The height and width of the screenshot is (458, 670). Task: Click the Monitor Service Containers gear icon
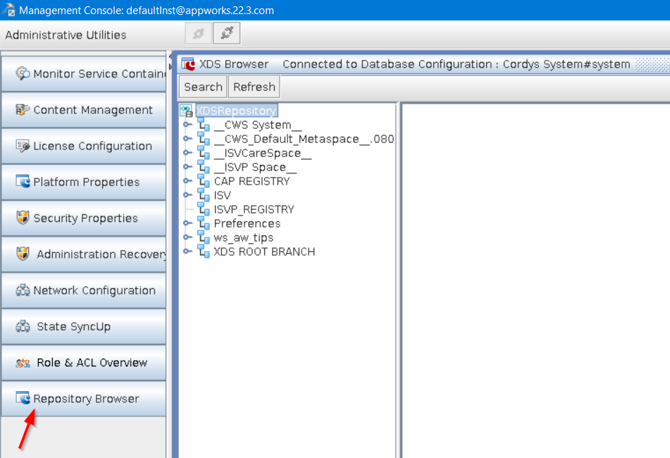[23, 74]
